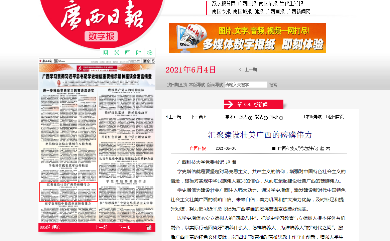Focus the 请输入关键字 keyword search field

pos(246,85)
